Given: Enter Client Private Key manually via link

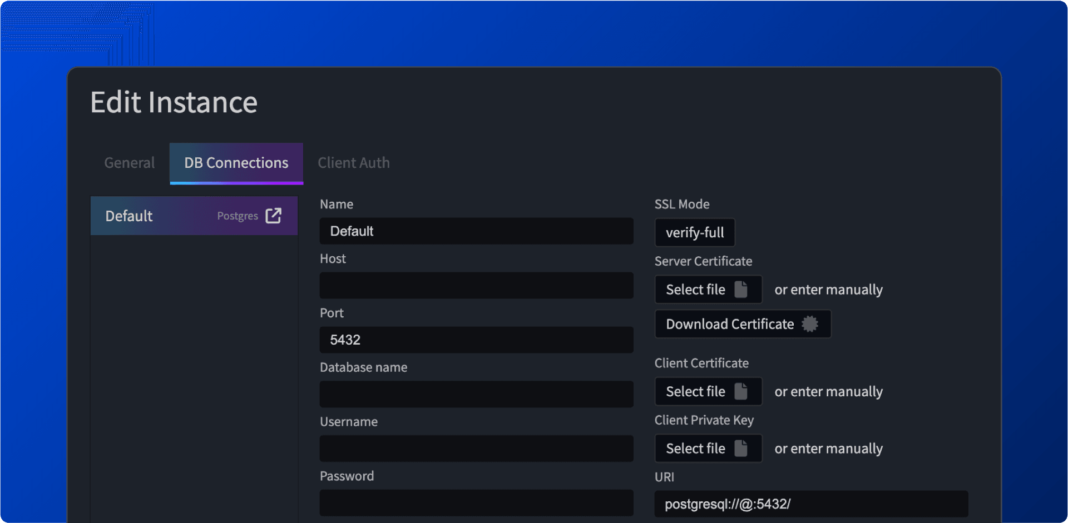Looking at the screenshot, I should click(x=828, y=448).
